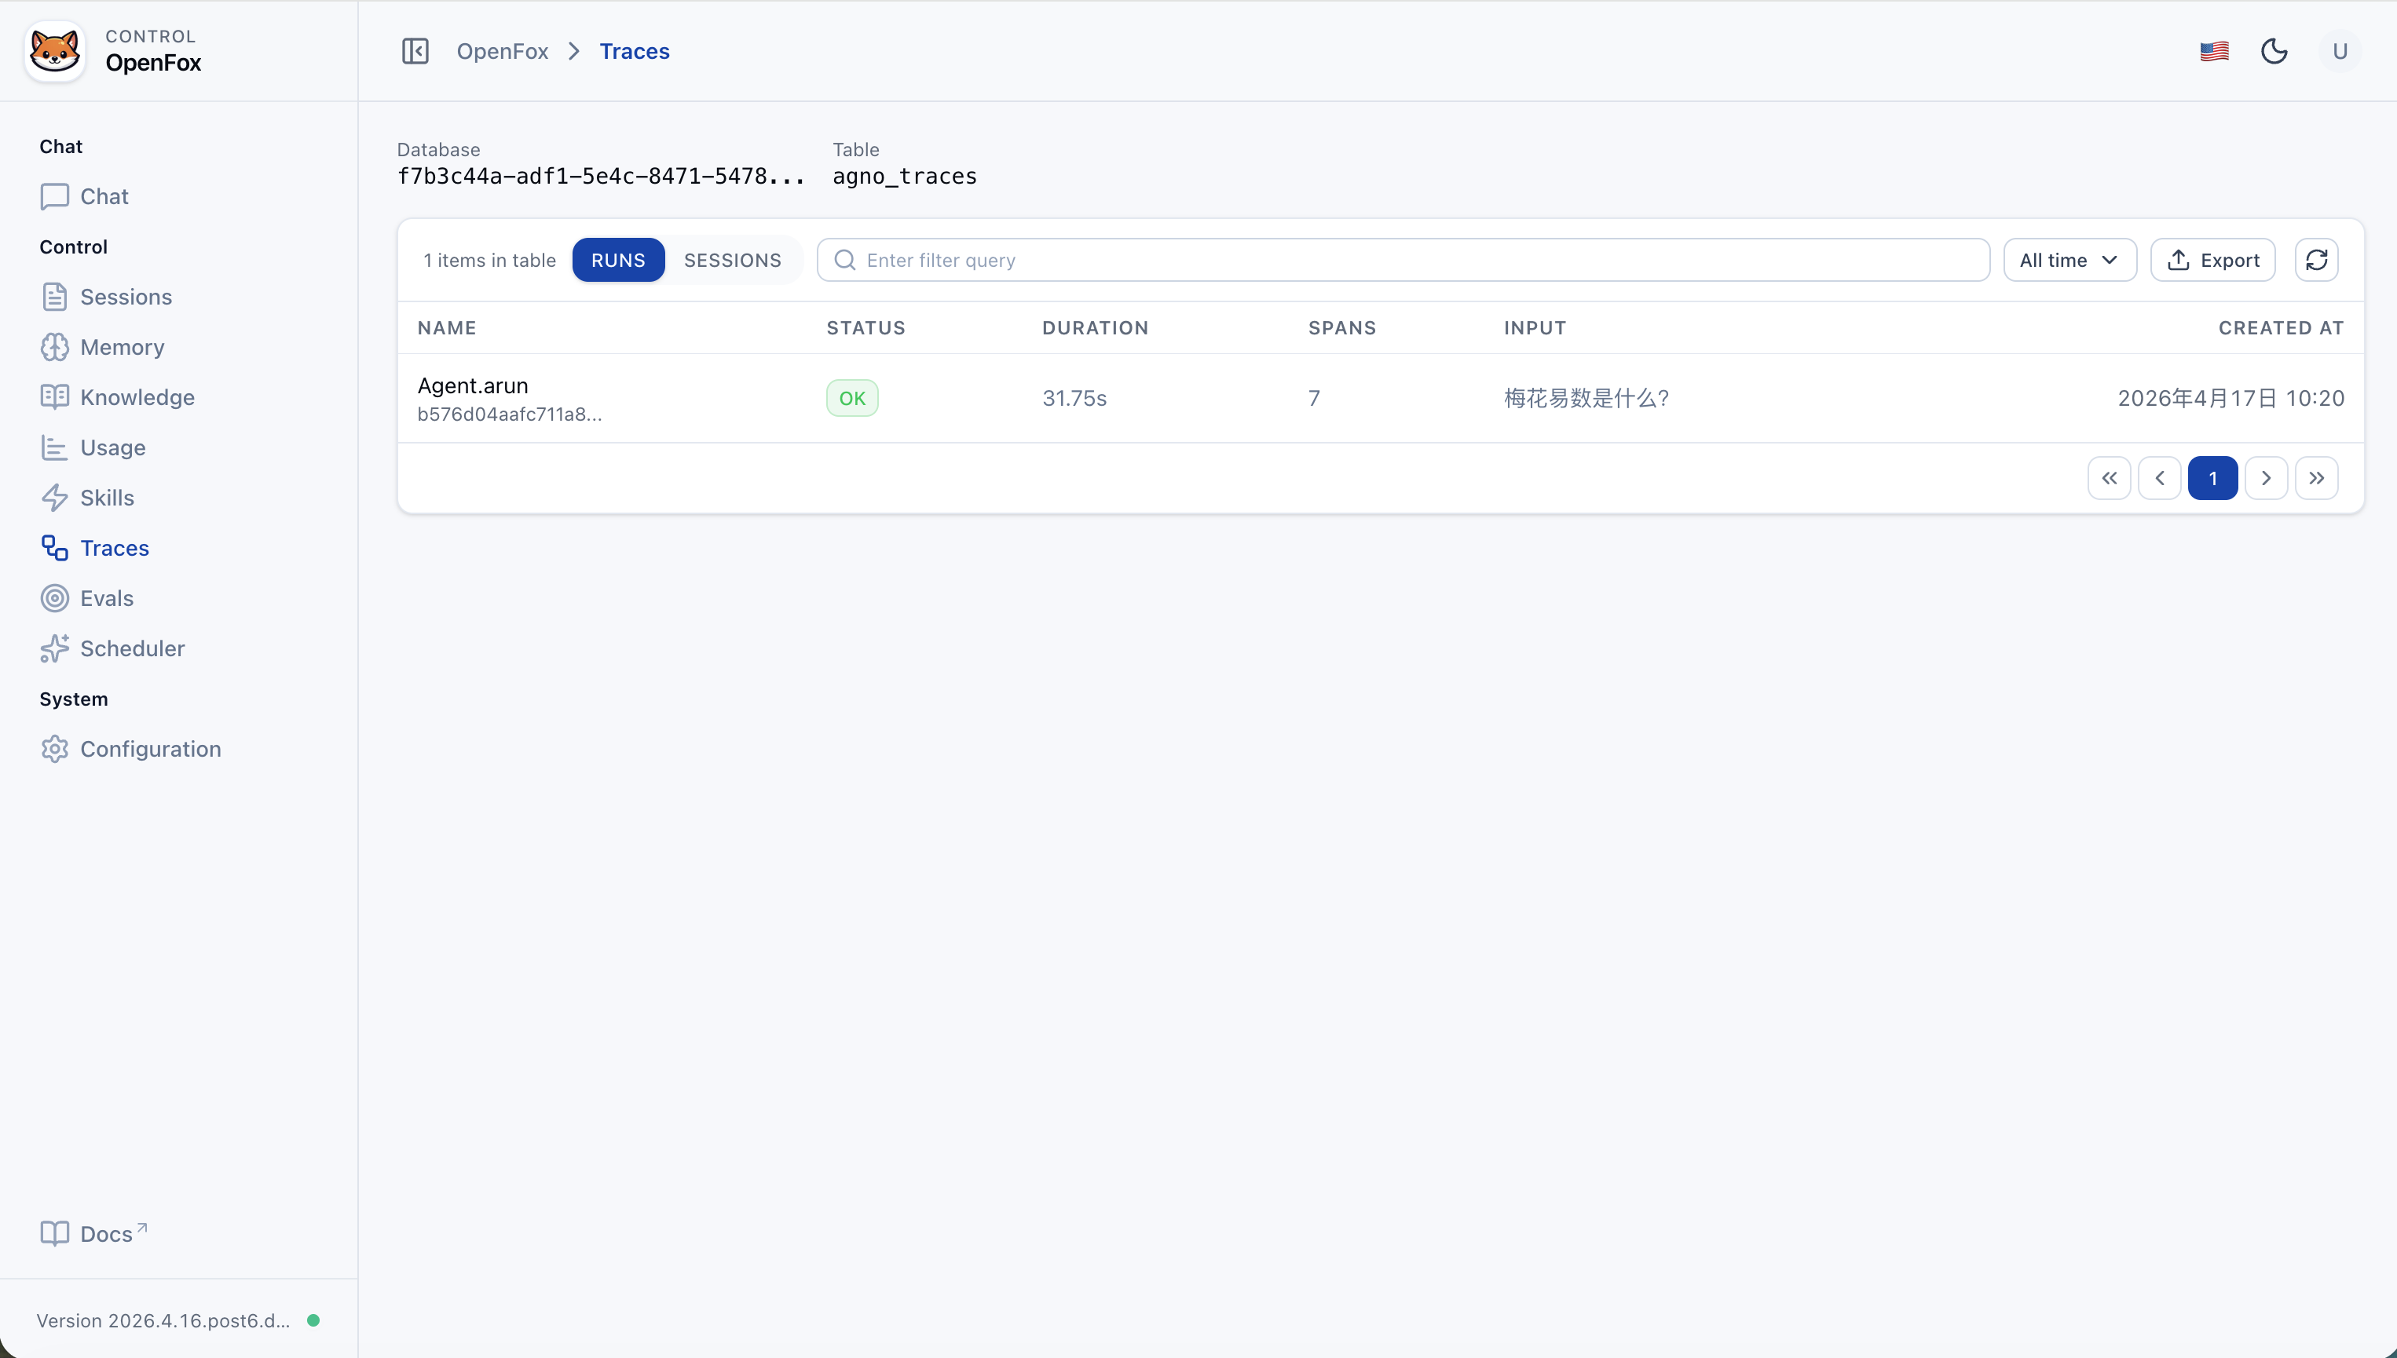Export the traces data
2397x1358 pixels.
click(2213, 259)
